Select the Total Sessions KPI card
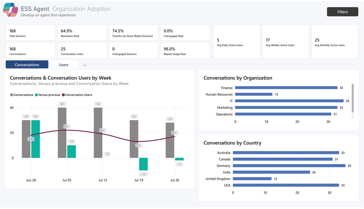 pos(31,33)
